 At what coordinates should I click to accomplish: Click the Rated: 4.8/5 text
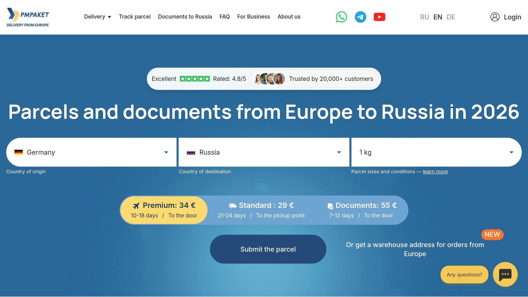tap(229, 79)
